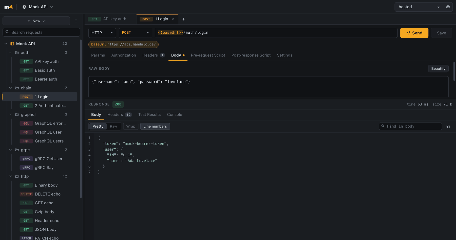This screenshot has height=240, width=456.
Task: Click the Find in body field
Action: click(x=410, y=126)
